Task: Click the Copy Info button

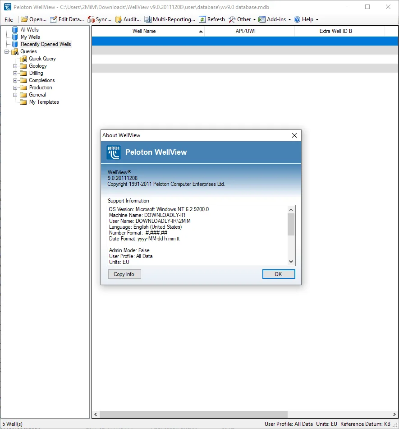Action: click(124, 274)
